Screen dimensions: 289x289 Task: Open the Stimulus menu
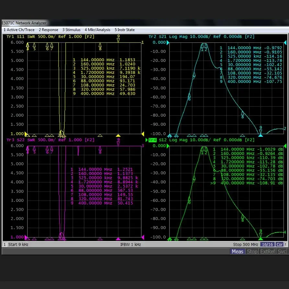tap(71, 30)
